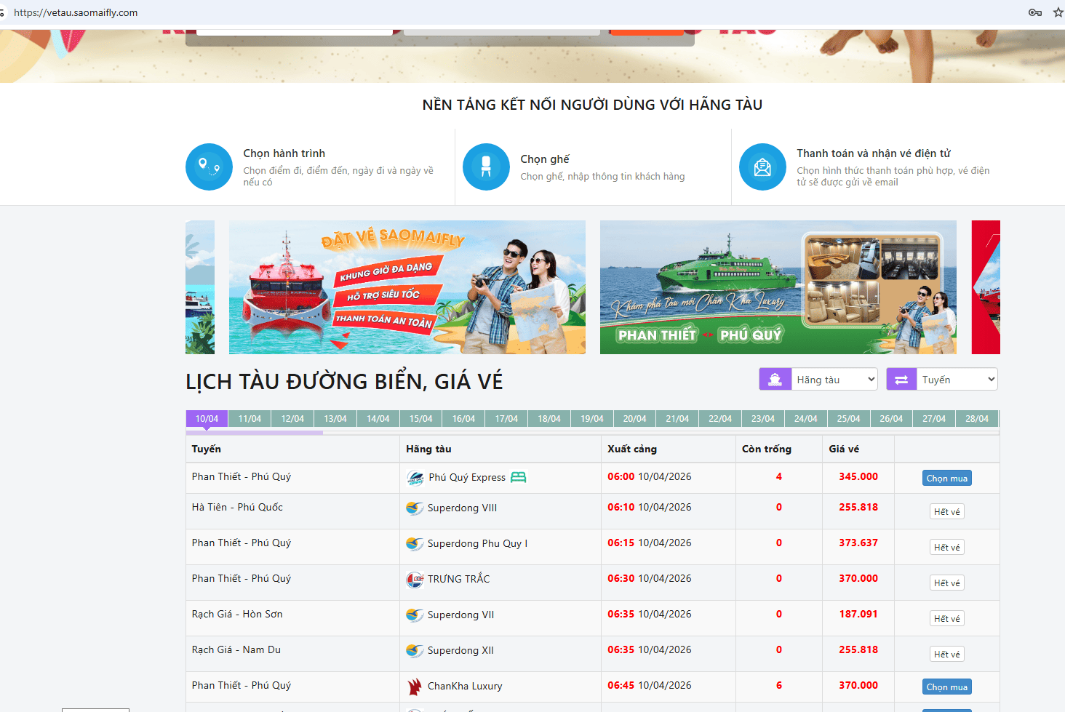
Task: Click the purple ship icon beside Hãng tàu
Action: pos(775,380)
